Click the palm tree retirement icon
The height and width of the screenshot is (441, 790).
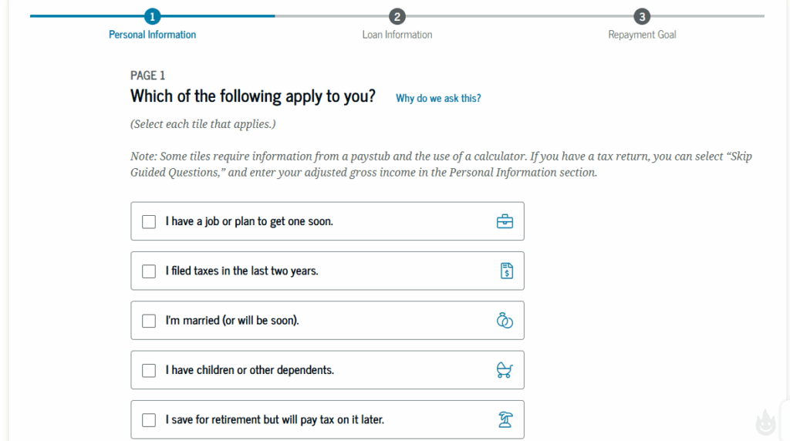coord(505,419)
